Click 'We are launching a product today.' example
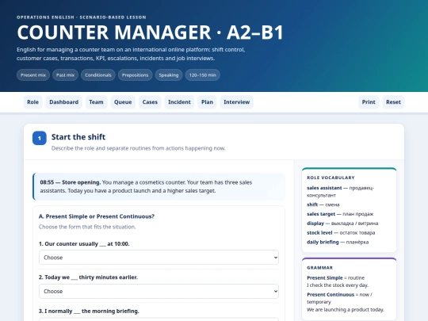 coord(346,310)
